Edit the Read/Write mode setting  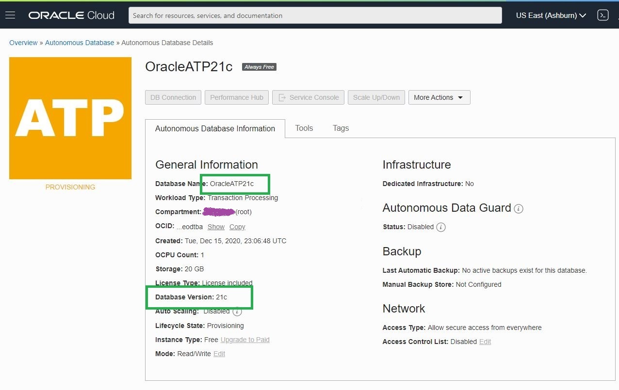click(219, 354)
